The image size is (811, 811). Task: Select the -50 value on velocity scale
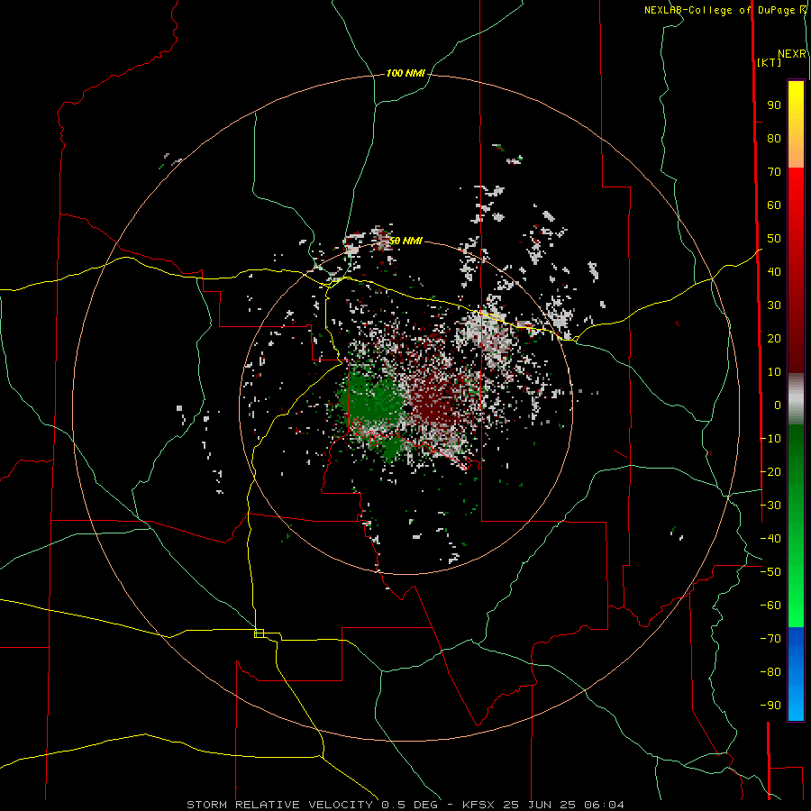(x=770, y=572)
